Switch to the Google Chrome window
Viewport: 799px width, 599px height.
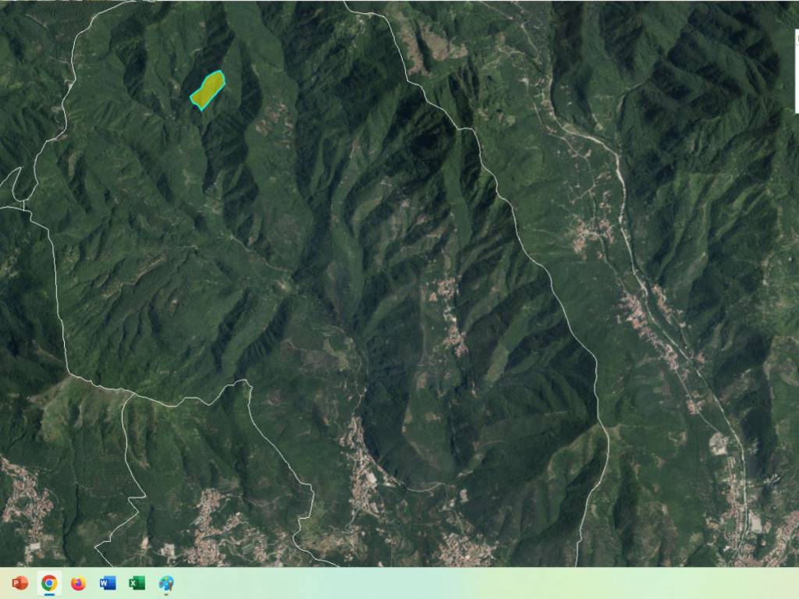(x=49, y=583)
